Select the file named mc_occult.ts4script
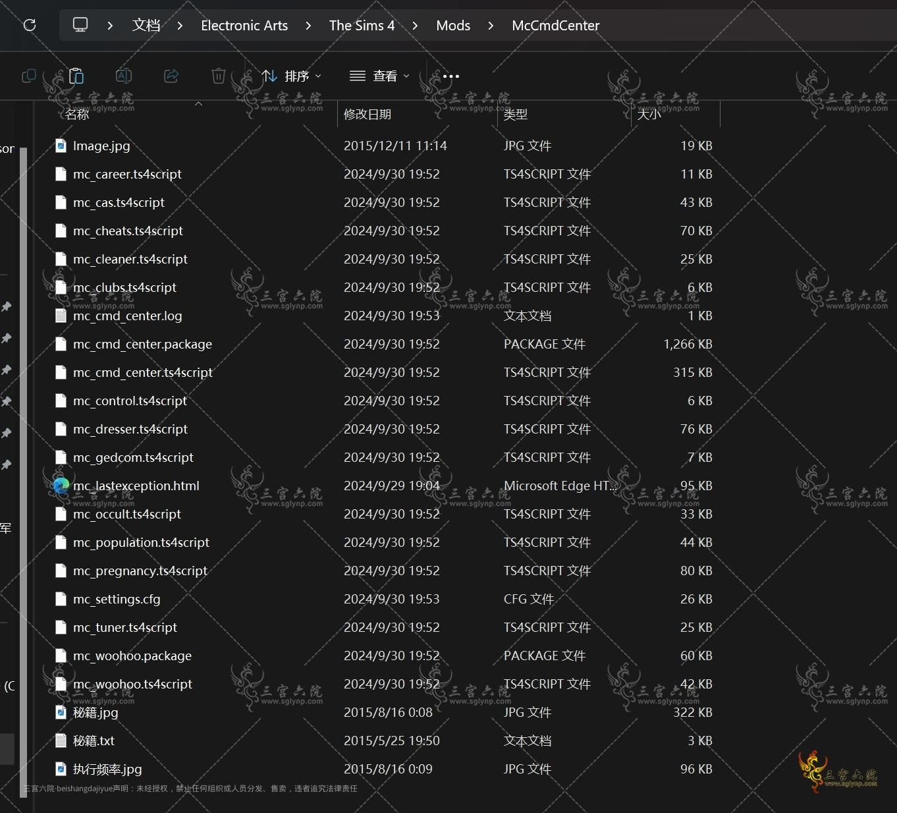Viewport: 897px width, 813px height. click(127, 514)
